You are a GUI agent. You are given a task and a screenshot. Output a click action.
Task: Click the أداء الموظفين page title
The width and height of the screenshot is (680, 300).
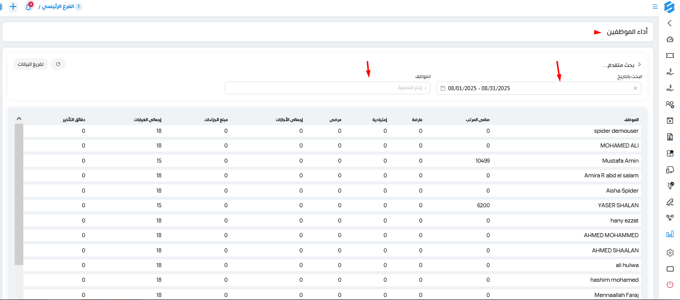(627, 31)
